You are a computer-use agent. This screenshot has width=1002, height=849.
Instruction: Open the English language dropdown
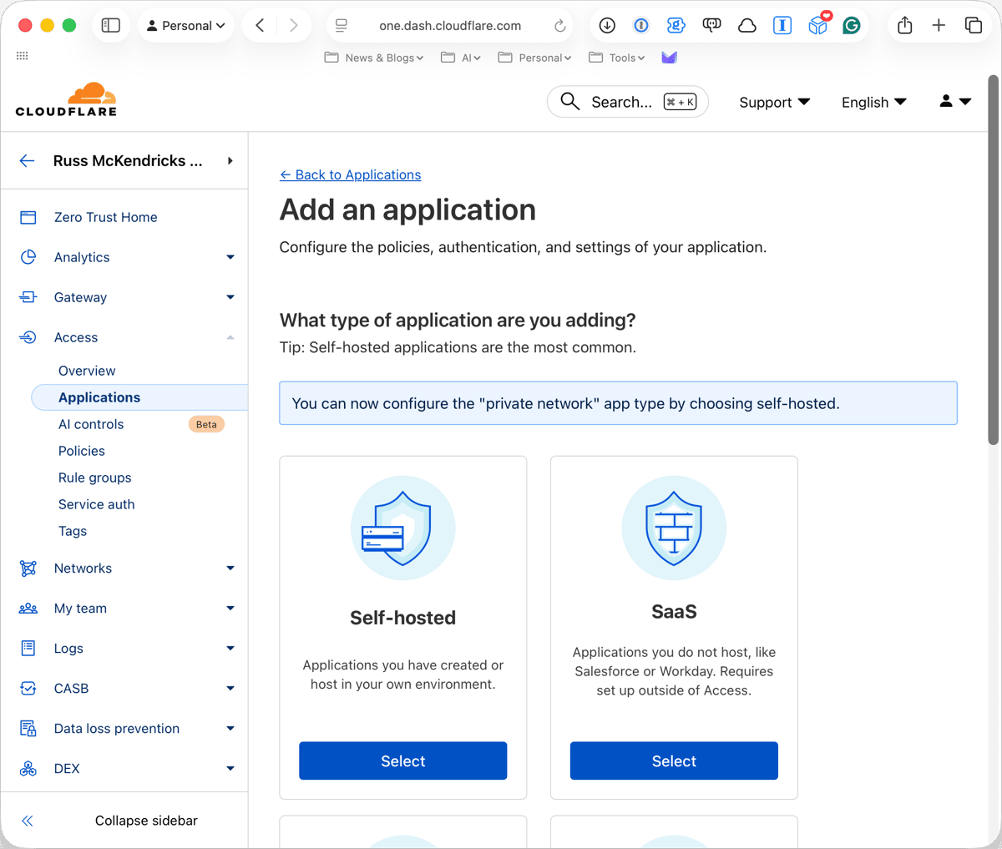click(x=873, y=102)
